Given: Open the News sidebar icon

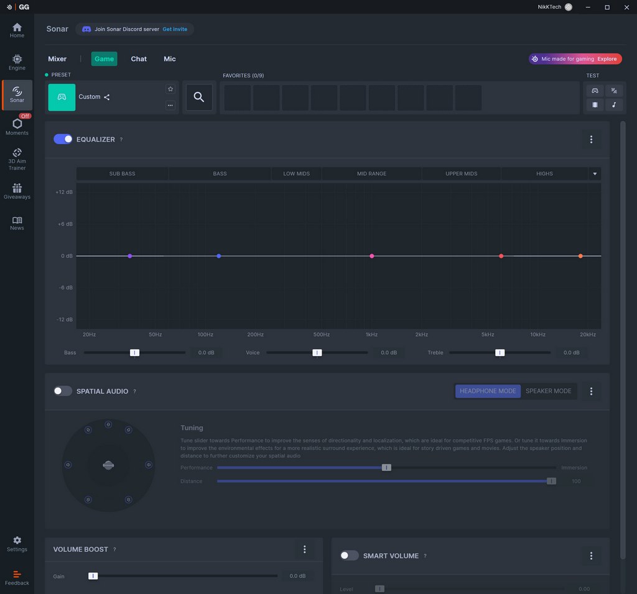Looking at the screenshot, I should pos(17,223).
